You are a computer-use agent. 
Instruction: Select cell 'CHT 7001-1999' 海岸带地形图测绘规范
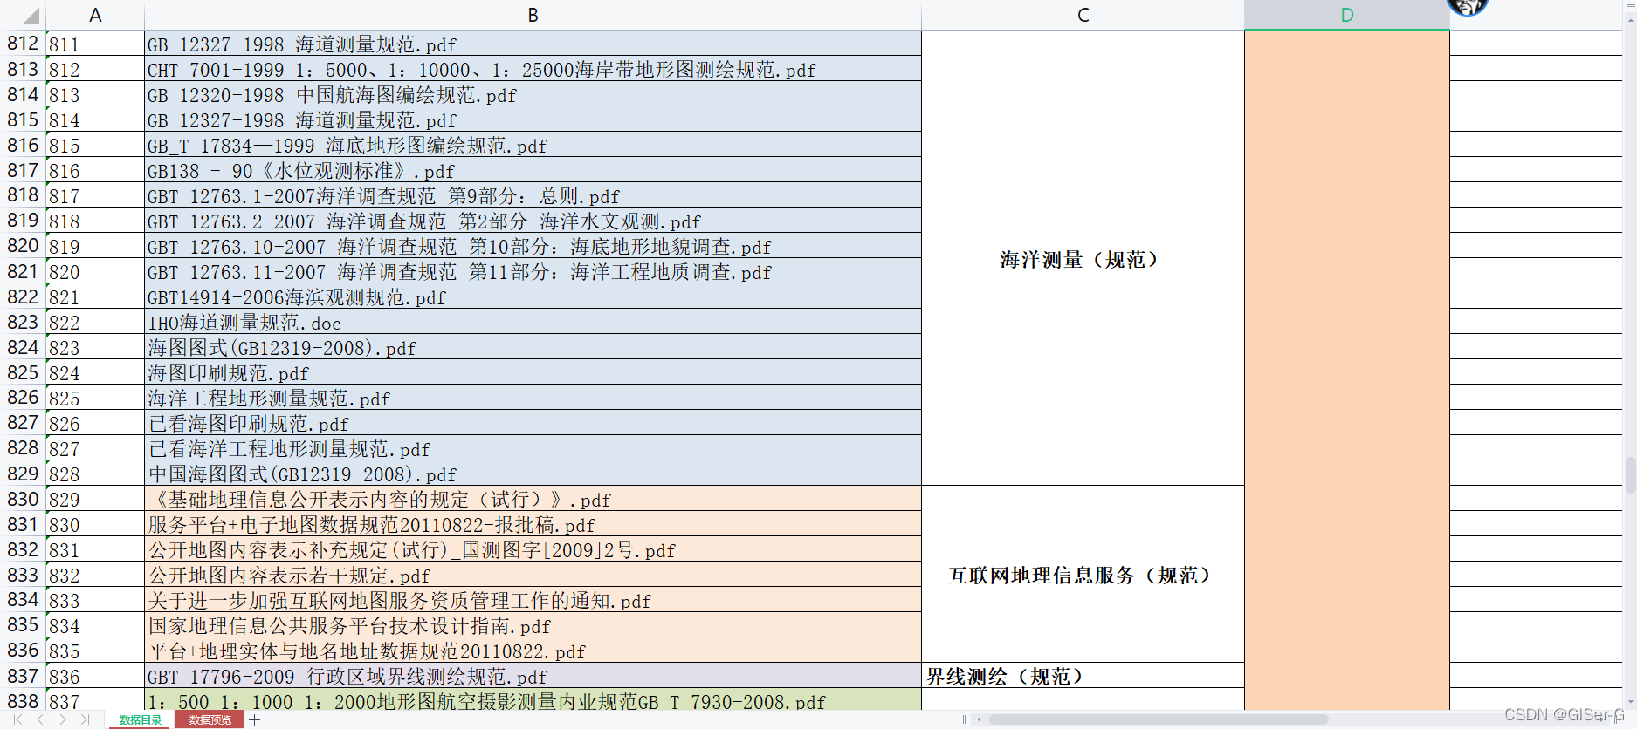533,69
